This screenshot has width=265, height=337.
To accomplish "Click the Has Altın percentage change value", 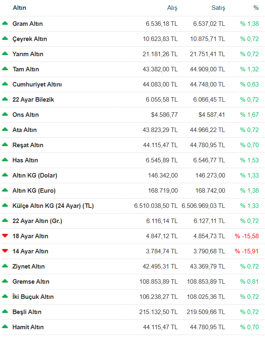I will tap(249, 160).
